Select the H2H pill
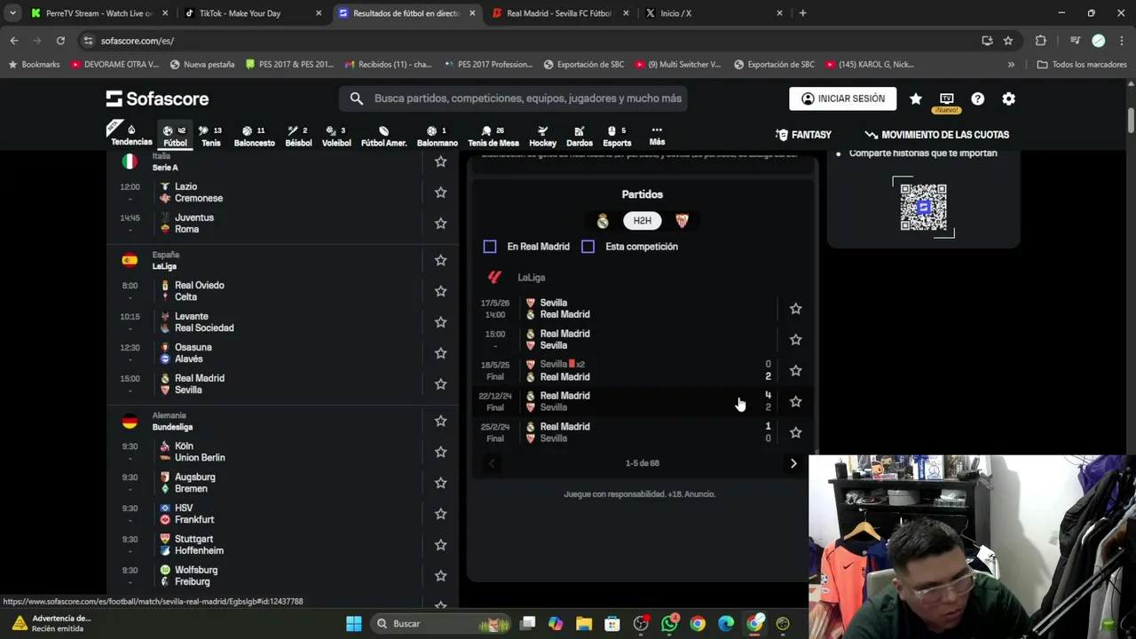Screen dimensions: 1136x639 (642, 221)
